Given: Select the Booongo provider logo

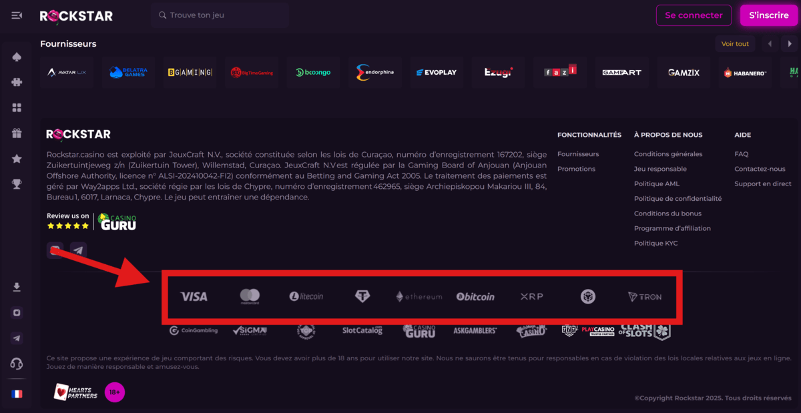Looking at the screenshot, I should tap(313, 72).
